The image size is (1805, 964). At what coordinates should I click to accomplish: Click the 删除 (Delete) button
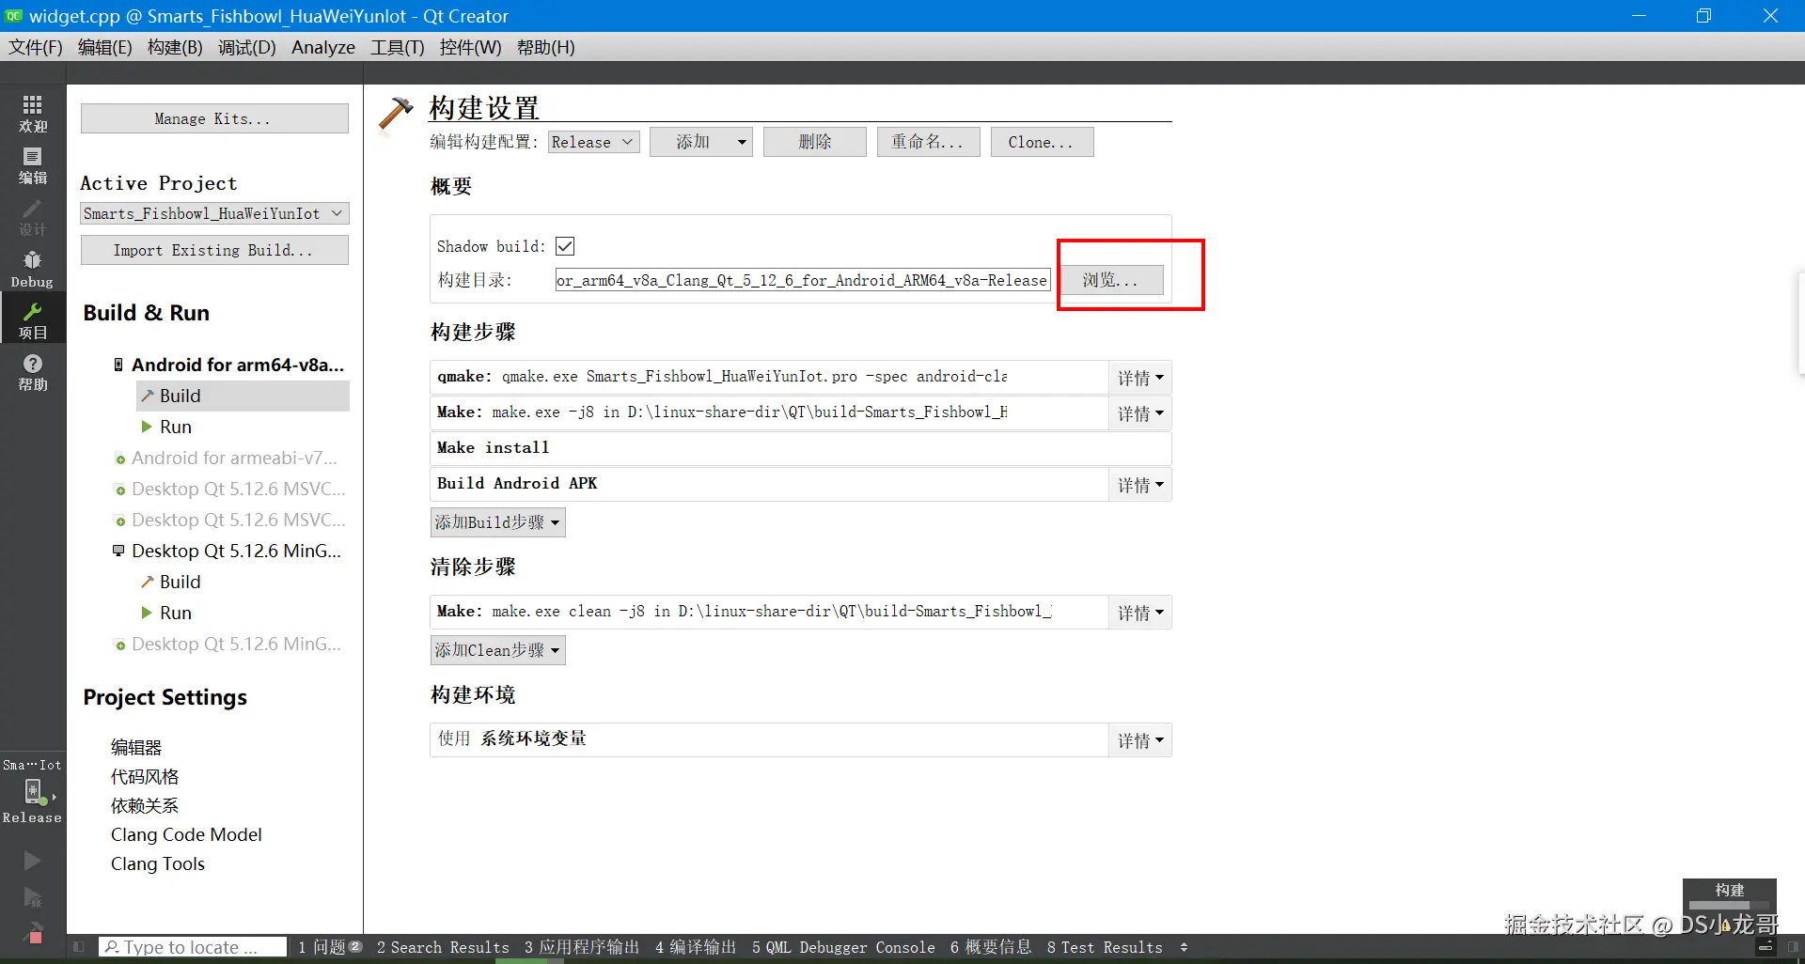click(815, 142)
